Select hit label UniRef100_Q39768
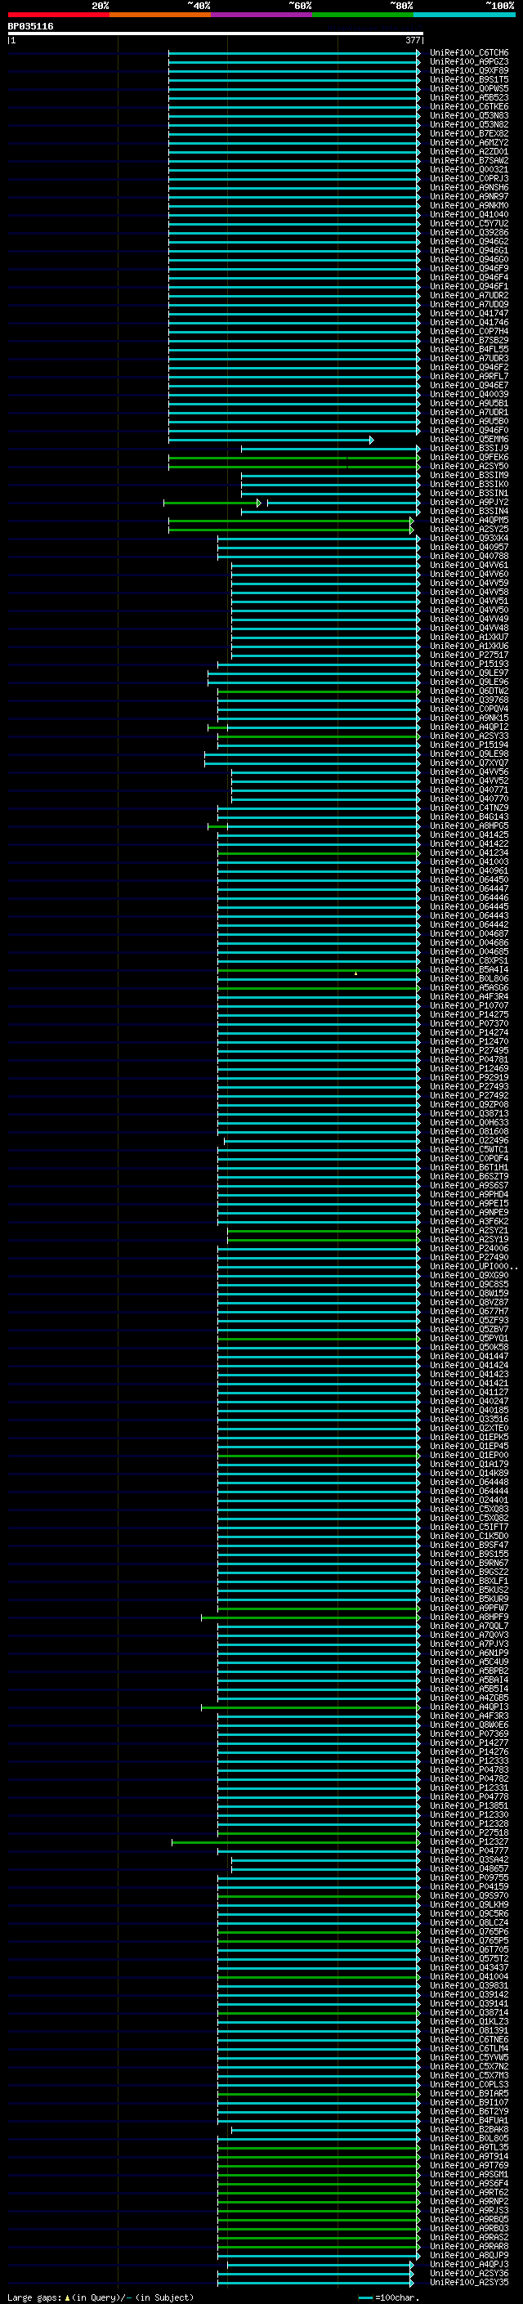523x2304 pixels. [468, 700]
